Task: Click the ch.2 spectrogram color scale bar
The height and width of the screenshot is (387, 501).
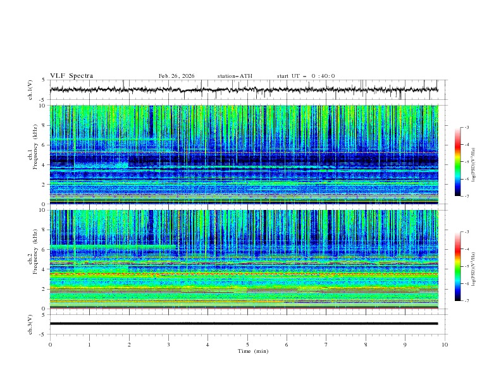Action: point(457,266)
